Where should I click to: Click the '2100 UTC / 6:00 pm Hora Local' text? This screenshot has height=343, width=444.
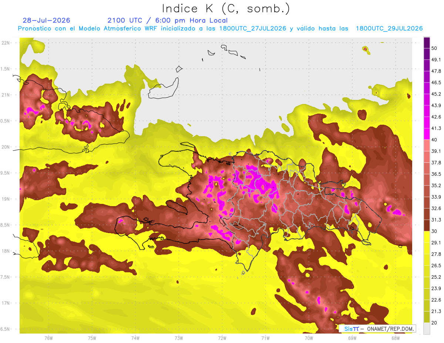tap(167, 20)
